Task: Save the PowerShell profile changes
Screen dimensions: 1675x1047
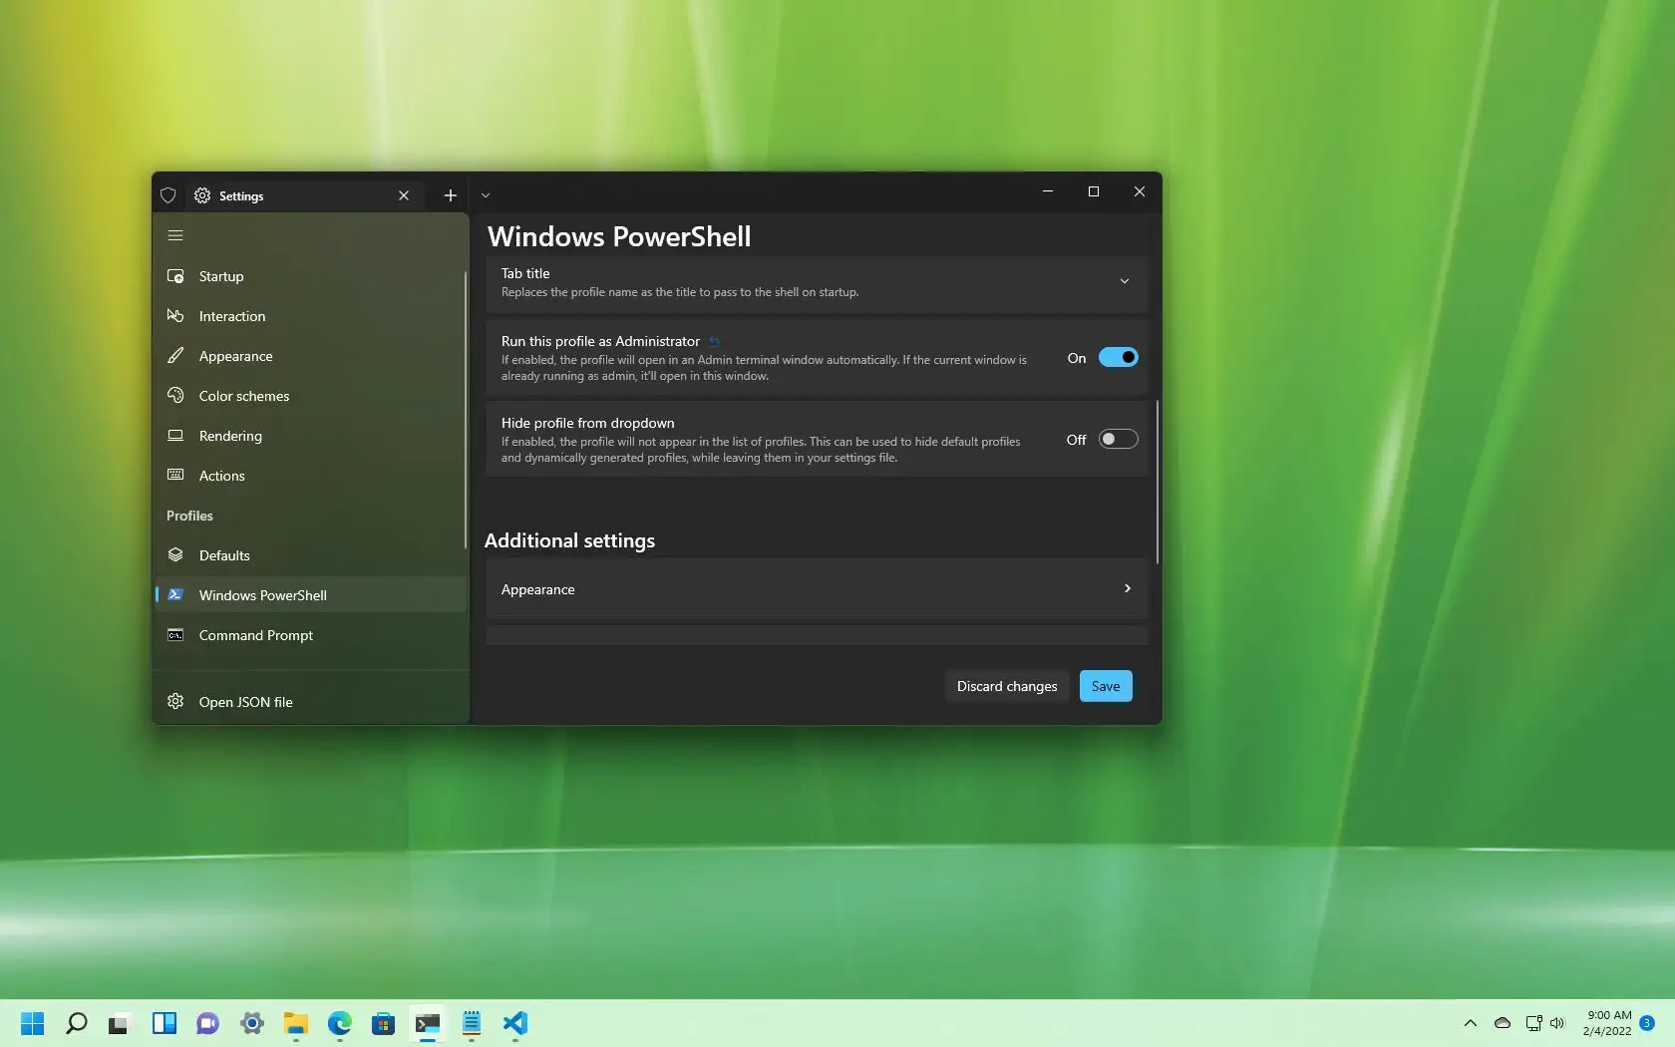Action: pyautogui.click(x=1105, y=686)
